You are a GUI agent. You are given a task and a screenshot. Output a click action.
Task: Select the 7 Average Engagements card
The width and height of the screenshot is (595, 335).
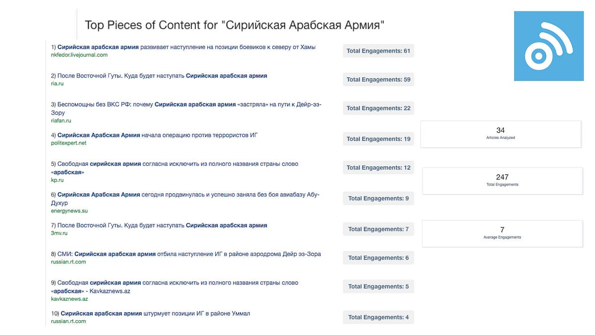(502, 233)
